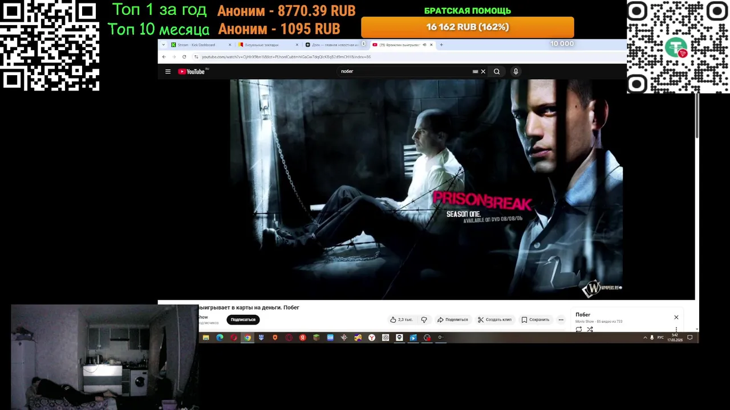Launch Minecraft from the taskbar
Viewport: 730px width, 410px height.
tap(317, 338)
